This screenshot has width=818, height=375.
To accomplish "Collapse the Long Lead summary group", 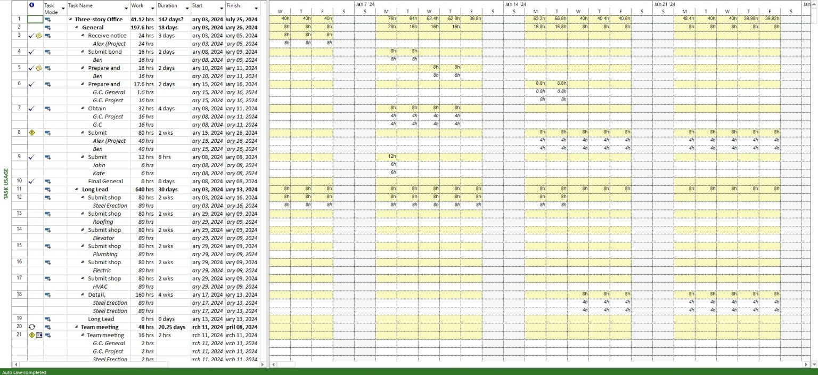I will [x=76, y=189].
